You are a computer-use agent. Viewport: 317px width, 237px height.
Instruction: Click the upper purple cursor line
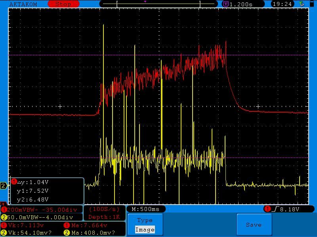pyautogui.click(x=158, y=55)
